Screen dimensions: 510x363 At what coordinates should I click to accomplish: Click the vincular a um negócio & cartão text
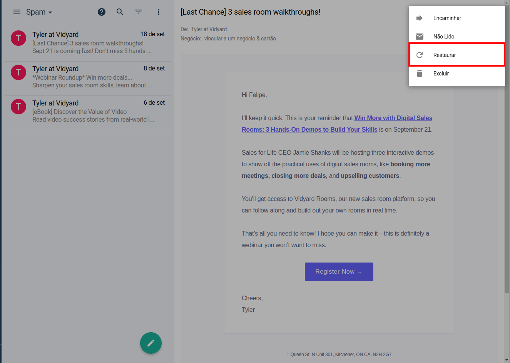[x=240, y=38]
